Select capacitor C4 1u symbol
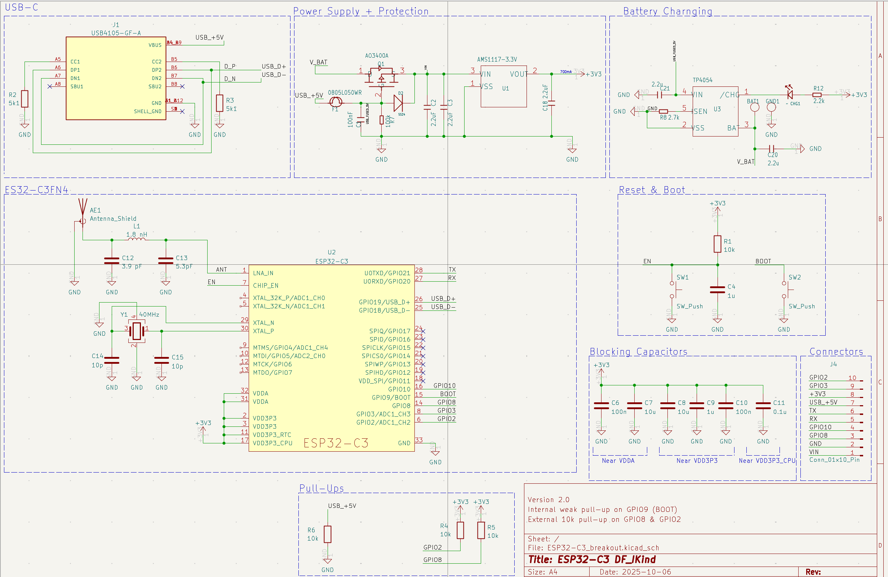The width and height of the screenshot is (888, 577). coord(717,290)
